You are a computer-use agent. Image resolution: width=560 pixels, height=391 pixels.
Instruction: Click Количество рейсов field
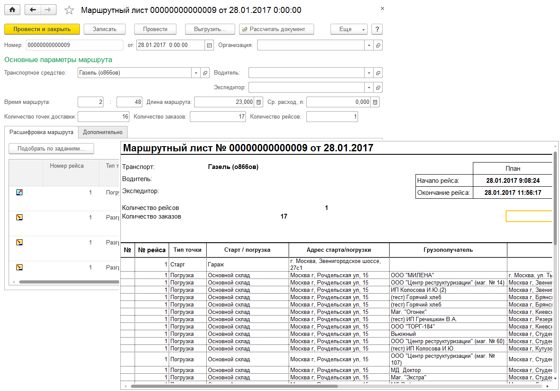click(332, 116)
